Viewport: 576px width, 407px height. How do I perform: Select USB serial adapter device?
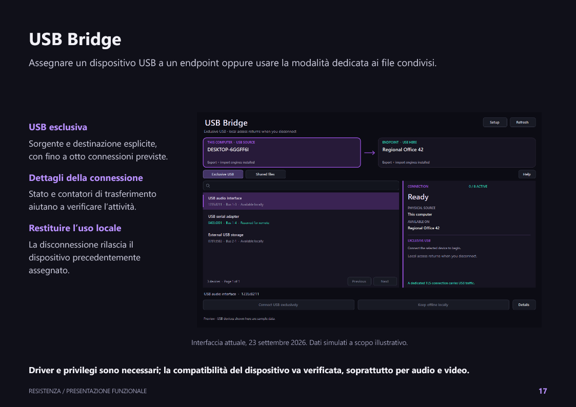(301, 219)
